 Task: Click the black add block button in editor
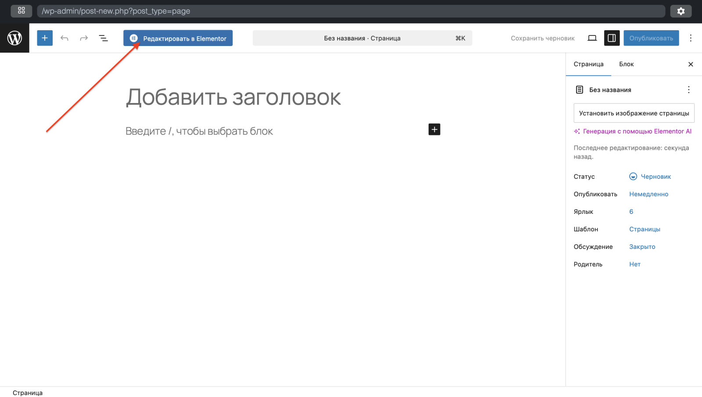(434, 129)
